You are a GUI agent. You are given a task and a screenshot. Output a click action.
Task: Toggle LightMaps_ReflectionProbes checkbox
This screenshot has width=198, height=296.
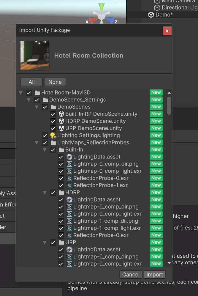tap(45, 143)
